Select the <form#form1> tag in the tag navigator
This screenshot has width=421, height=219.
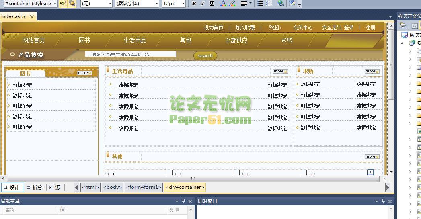tap(144, 187)
